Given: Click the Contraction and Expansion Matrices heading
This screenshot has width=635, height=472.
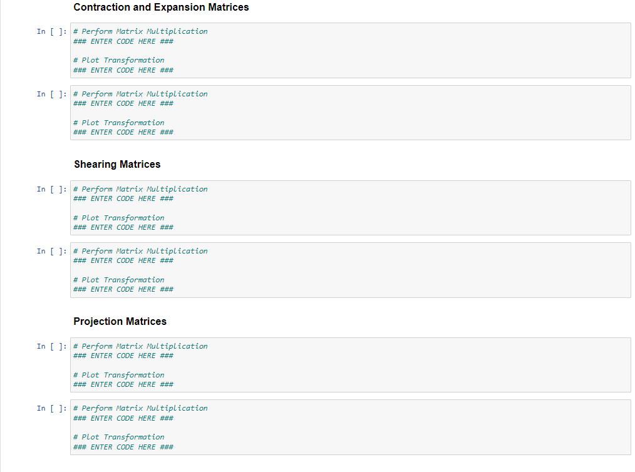Looking at the screenshot, I should pos(161,7).
